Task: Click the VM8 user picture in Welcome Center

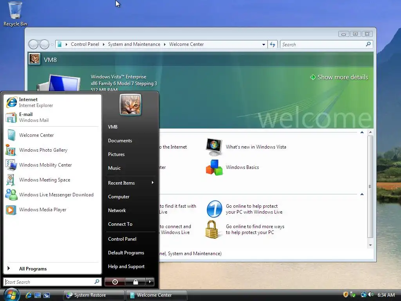Action: [x=34, y=59]
